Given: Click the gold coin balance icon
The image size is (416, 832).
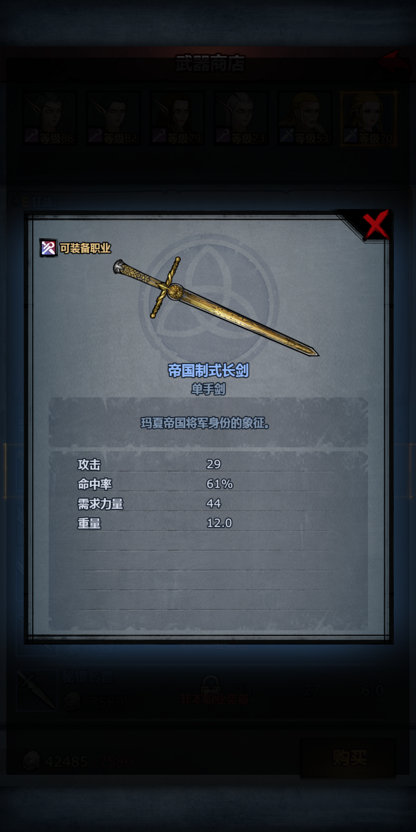Looking at the screenshot, I should point(32,761).
